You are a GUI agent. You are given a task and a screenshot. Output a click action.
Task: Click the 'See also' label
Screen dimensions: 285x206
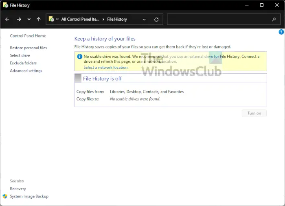tap(17, 181)
